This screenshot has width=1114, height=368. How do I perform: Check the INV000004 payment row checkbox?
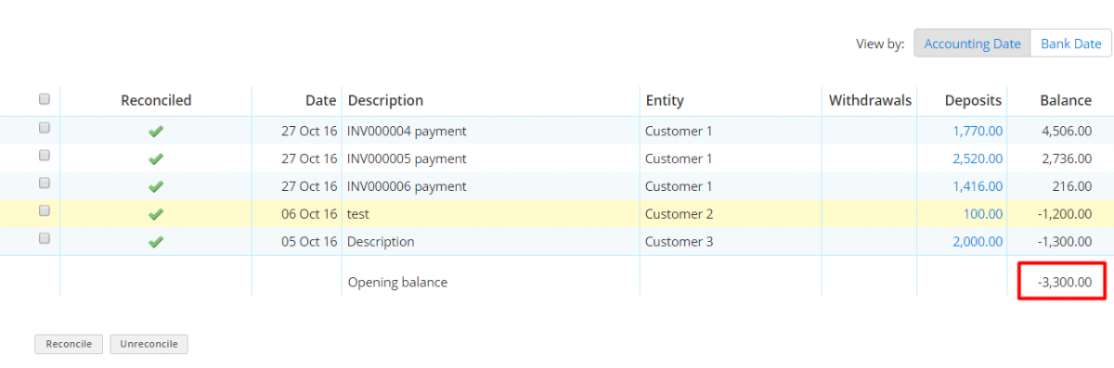point(44,128)
